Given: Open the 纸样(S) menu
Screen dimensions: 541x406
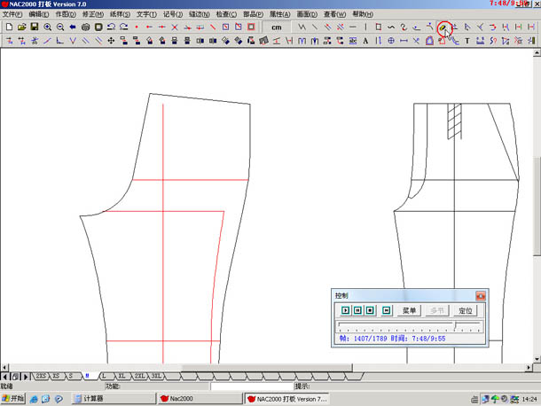Looking at the screenshot, I should click(120, 14).
